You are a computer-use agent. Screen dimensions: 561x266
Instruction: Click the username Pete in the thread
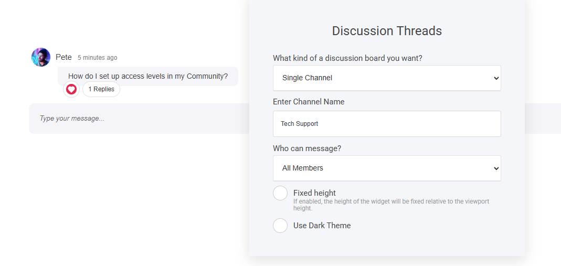point(63,57)
